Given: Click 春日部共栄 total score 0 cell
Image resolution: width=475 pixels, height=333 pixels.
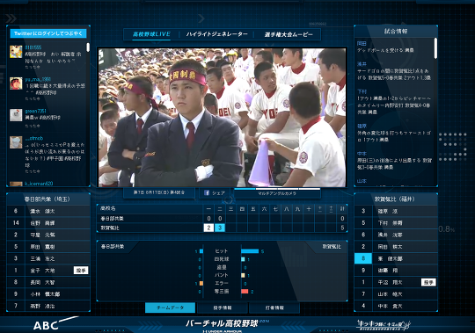Looking at the screenshot, I should 342,219.
